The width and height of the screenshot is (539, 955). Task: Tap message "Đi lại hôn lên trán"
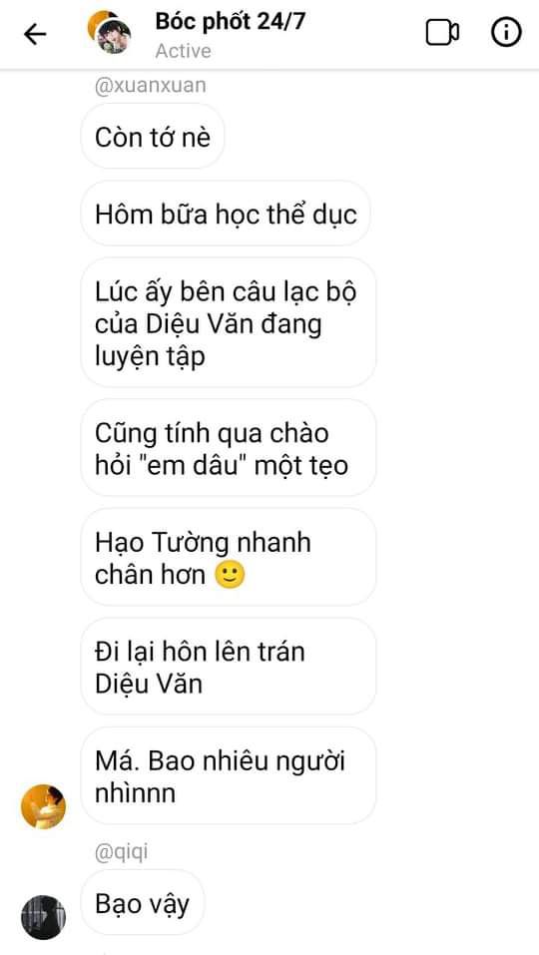point(229,667)
